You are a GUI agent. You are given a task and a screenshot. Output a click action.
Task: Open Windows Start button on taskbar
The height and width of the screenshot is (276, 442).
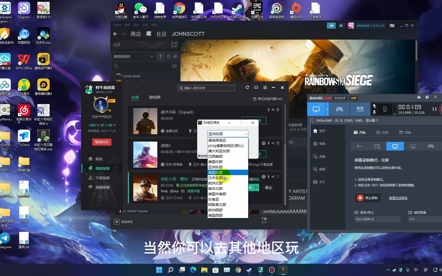point(159,270)
